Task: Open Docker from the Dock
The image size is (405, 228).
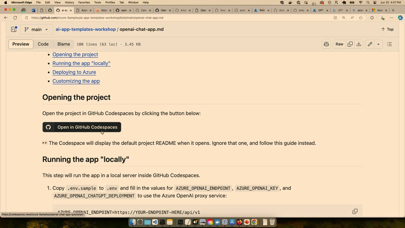Action: pyautogui.click(x=217, y=222)
